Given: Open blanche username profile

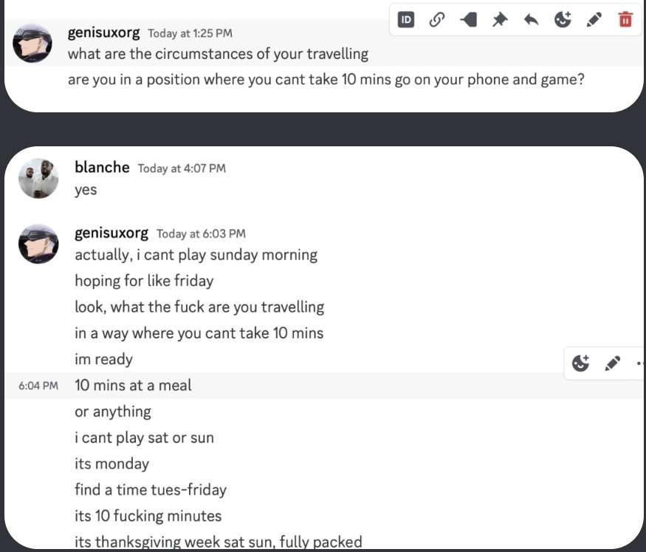Looking at the screenshot, I should 102,168.
